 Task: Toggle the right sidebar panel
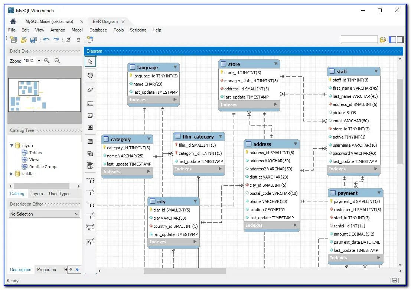pyautogui.click(x=401, y=40)
